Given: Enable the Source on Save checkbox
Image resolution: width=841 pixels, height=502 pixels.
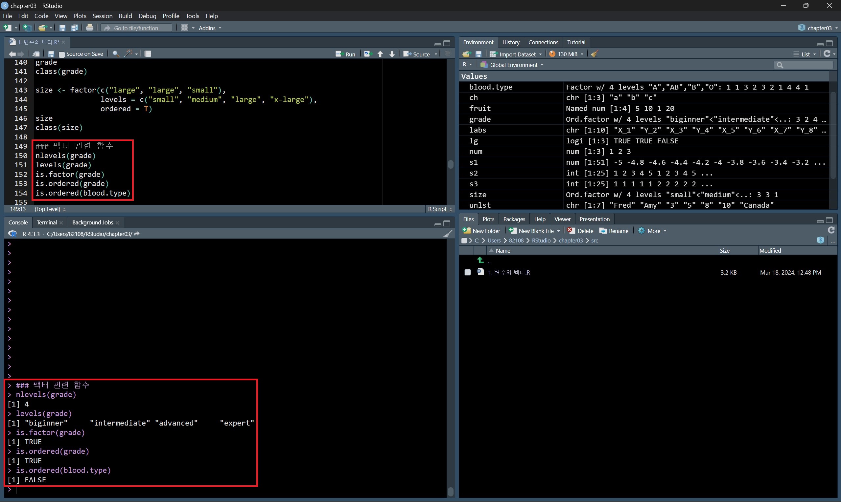Looking at the screenshot, I should (x=62, y=54).
